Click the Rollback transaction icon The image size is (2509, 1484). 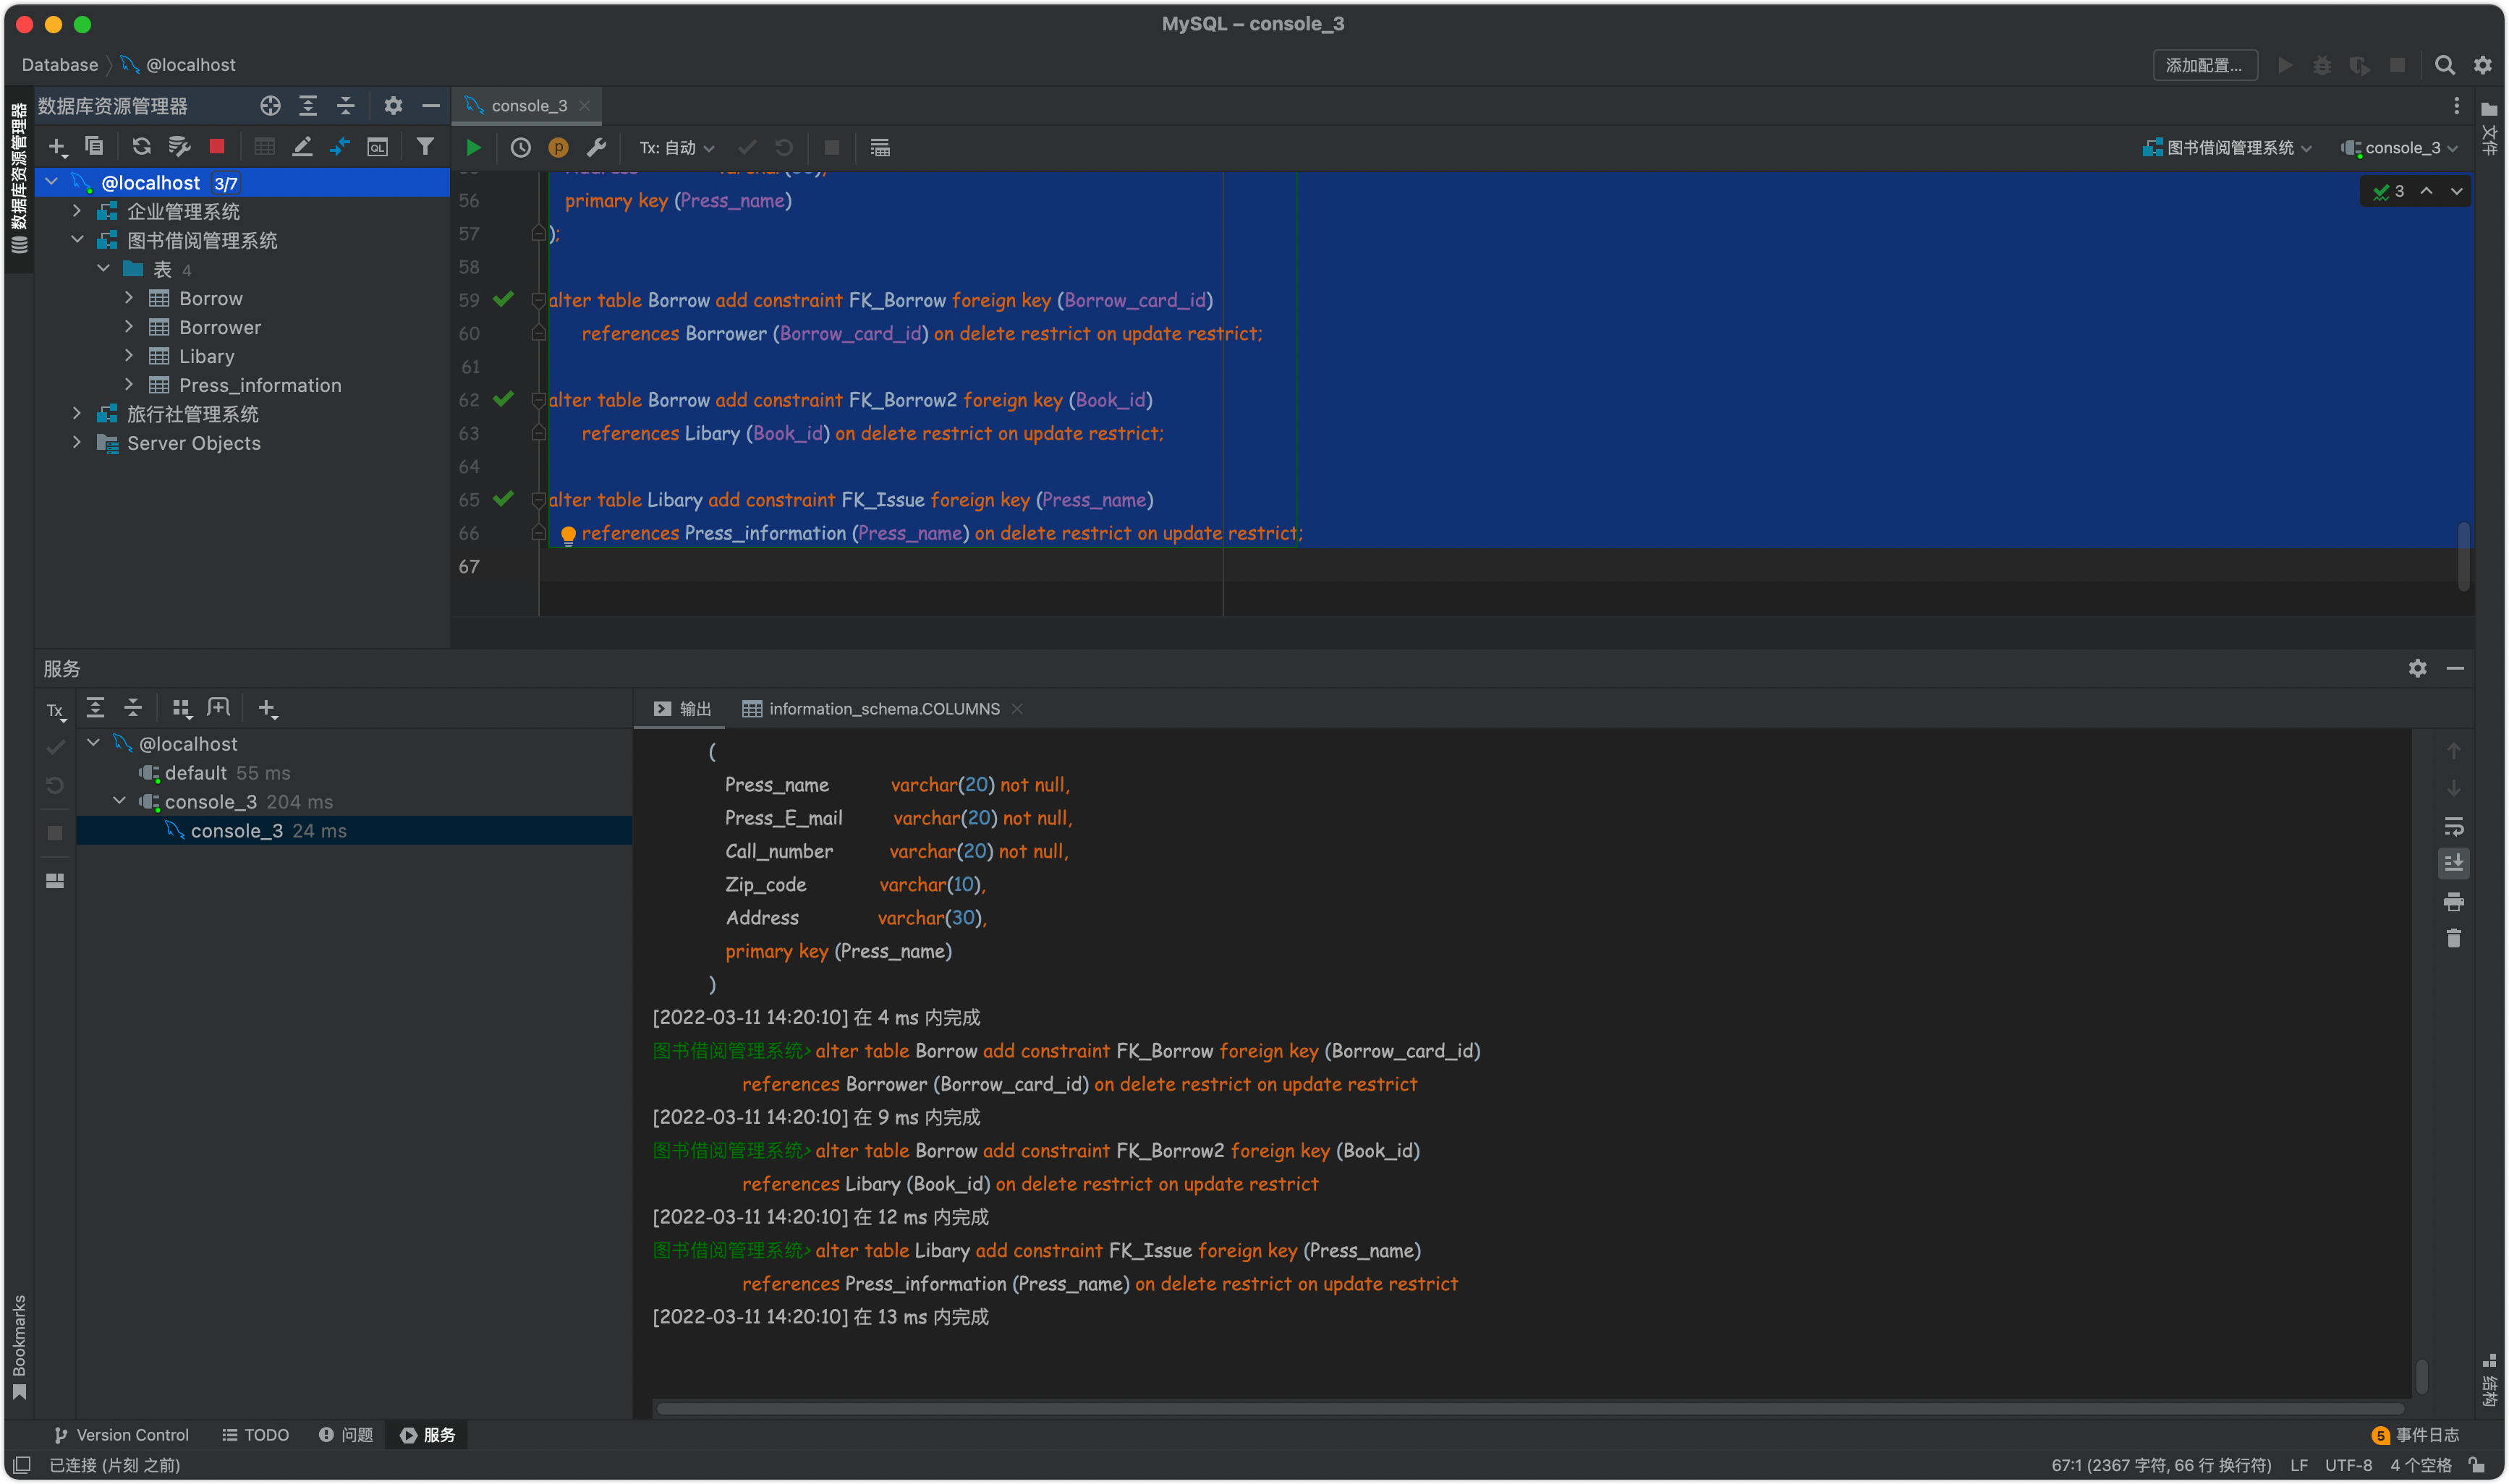pos(784,147)
